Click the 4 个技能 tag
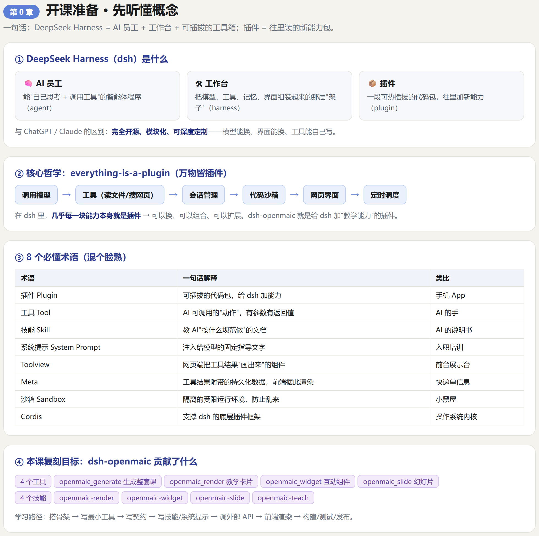Viewport: 539px width, 536px height. point(33,498)
